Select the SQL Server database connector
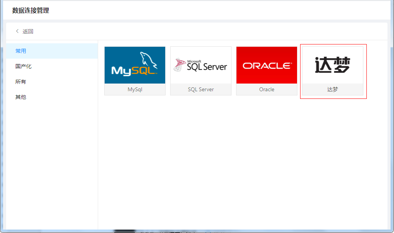Image resolution: width=394 pixels, height=233 pixels. pos(200,71)
